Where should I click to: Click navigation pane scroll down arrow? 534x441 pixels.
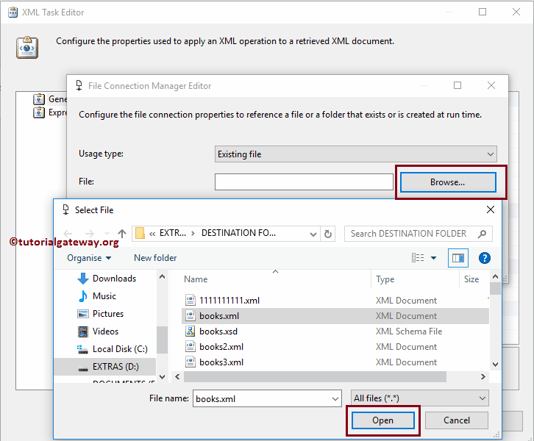pos(162,376)
